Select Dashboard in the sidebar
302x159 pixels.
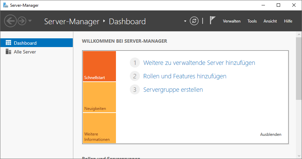[x=37, y=43]
